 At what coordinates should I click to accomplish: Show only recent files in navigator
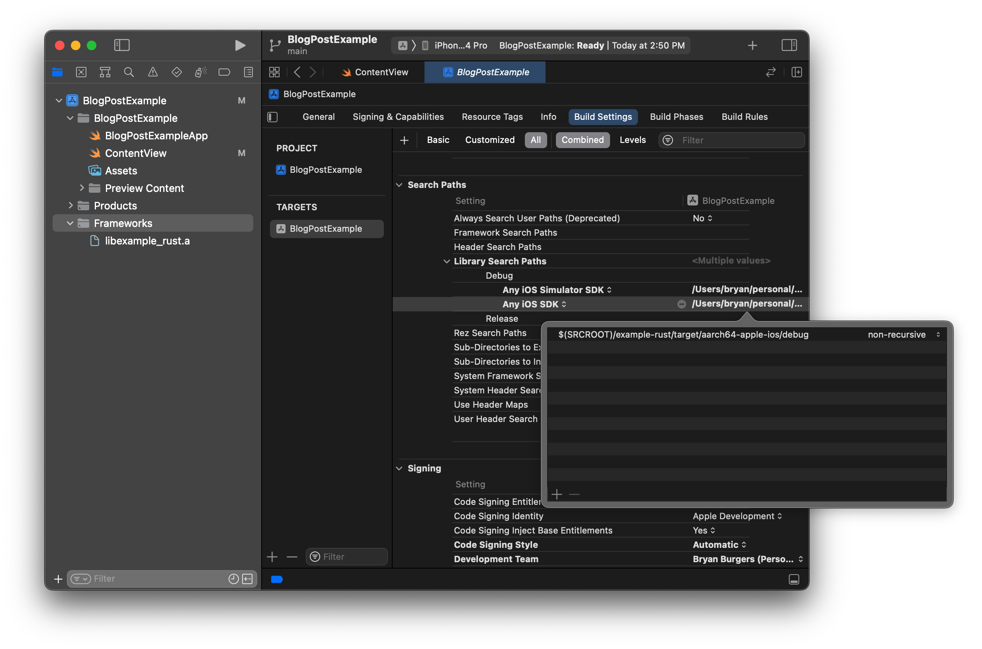[233, 579]
